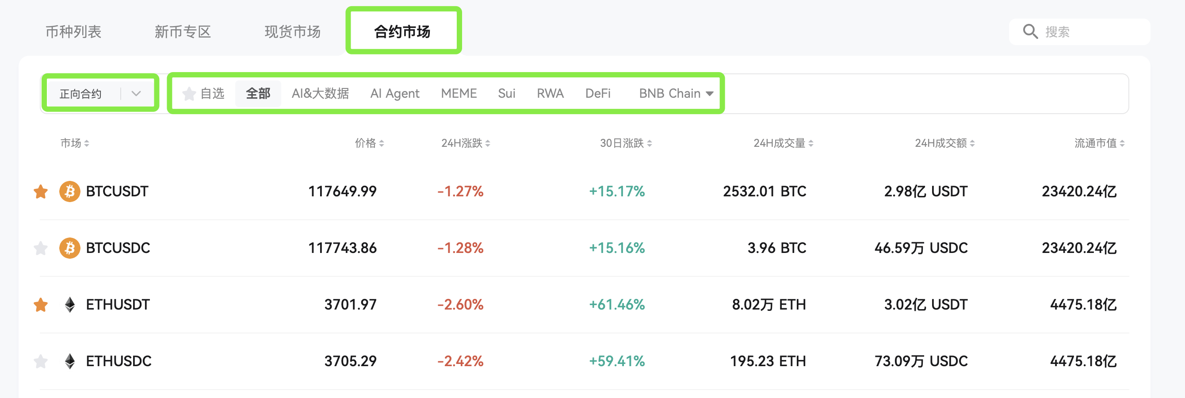The image size is (1185, 398).
Task: Click the 8.02万 ETH volume cell
Action: click(768, 305)
